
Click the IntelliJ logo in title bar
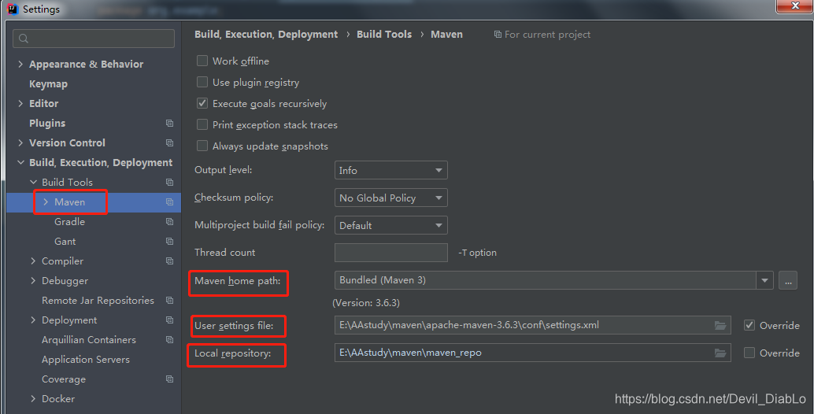tap(13, 9)
